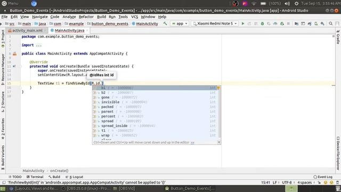Click the class gutter icon beside MainActivity
Image resolution: width=341 pixels, height=192 pixels.
tap(14, 53)
